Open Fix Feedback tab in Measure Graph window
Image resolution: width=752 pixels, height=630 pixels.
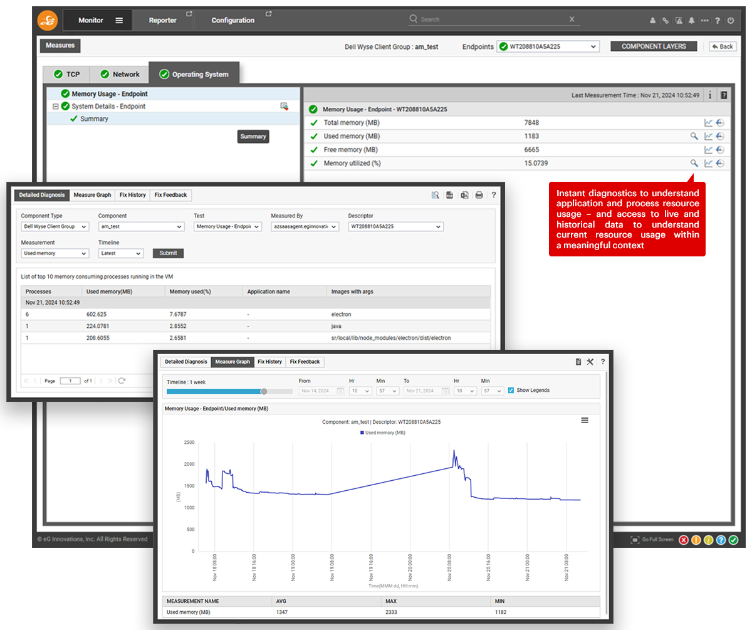click(305, 362)
